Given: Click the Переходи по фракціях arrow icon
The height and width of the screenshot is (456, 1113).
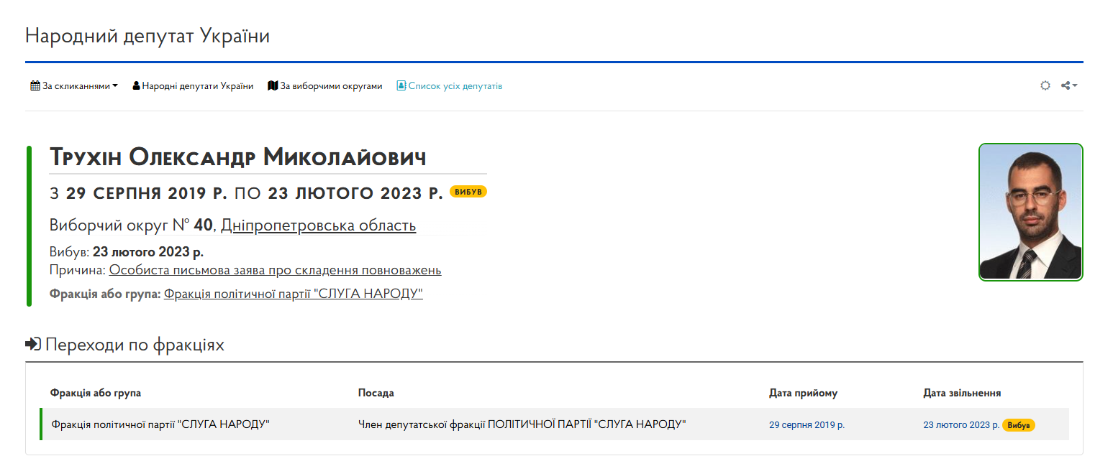Looking at the screenshot, I should pyautogui.click(x=33, y=345).
